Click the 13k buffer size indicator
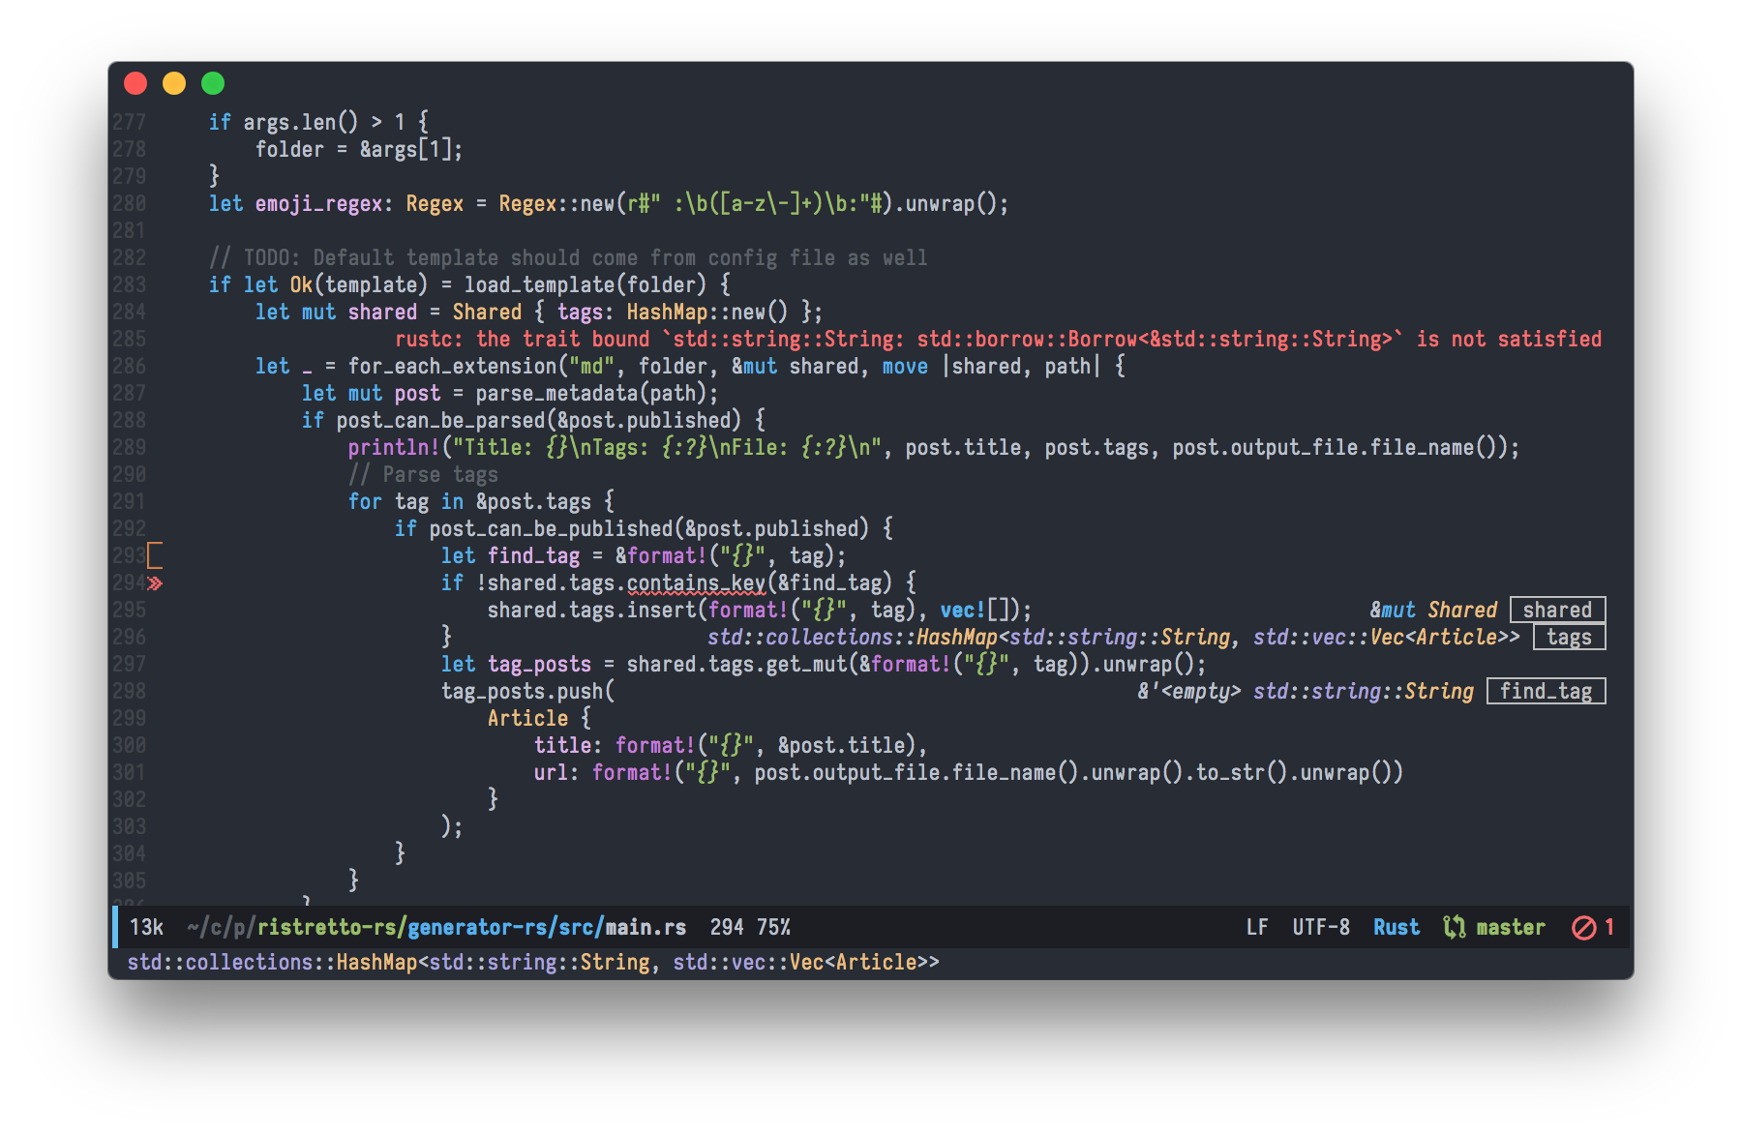 (146, 927)
